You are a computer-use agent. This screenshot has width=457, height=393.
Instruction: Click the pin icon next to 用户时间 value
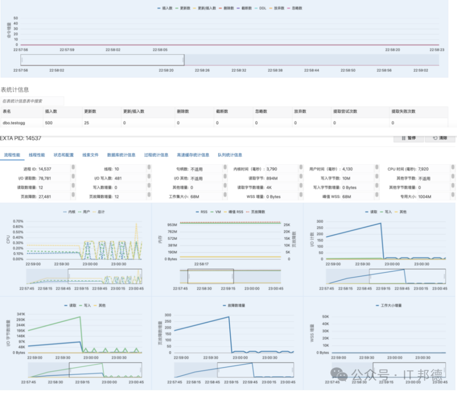click(x=376, y=169)
